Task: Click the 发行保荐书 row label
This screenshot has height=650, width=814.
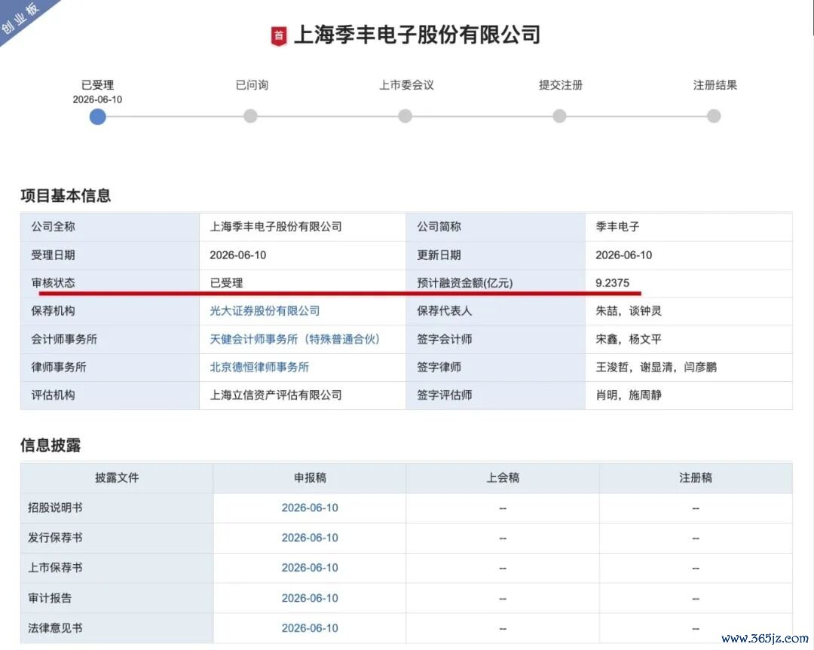Action: coord(55,538)
